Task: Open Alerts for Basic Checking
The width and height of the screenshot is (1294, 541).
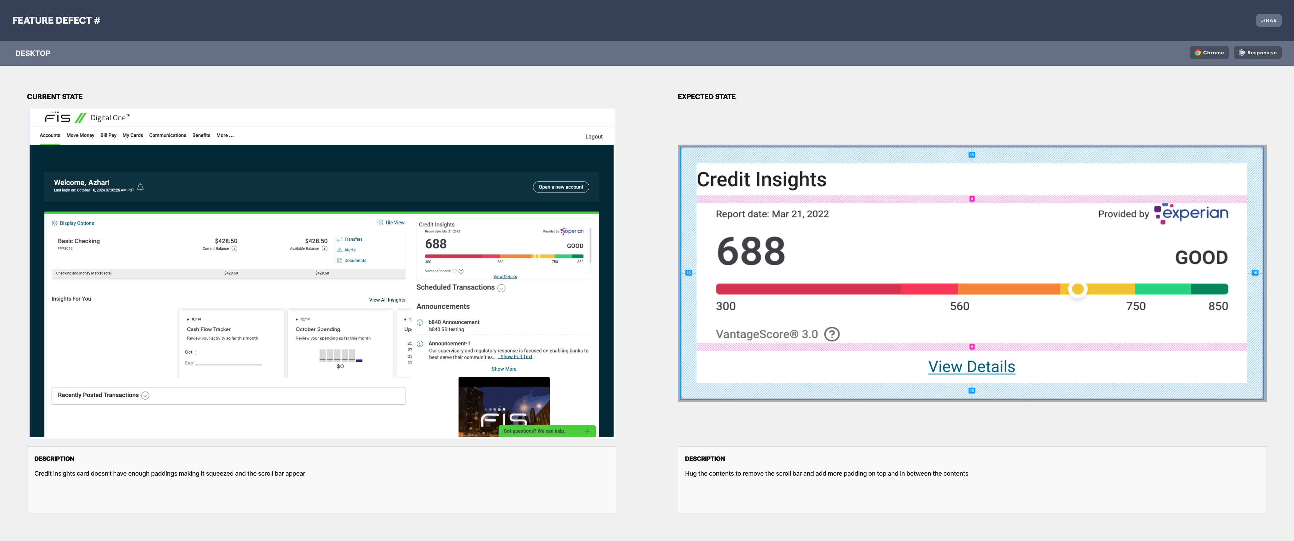Action: (347, 250)
